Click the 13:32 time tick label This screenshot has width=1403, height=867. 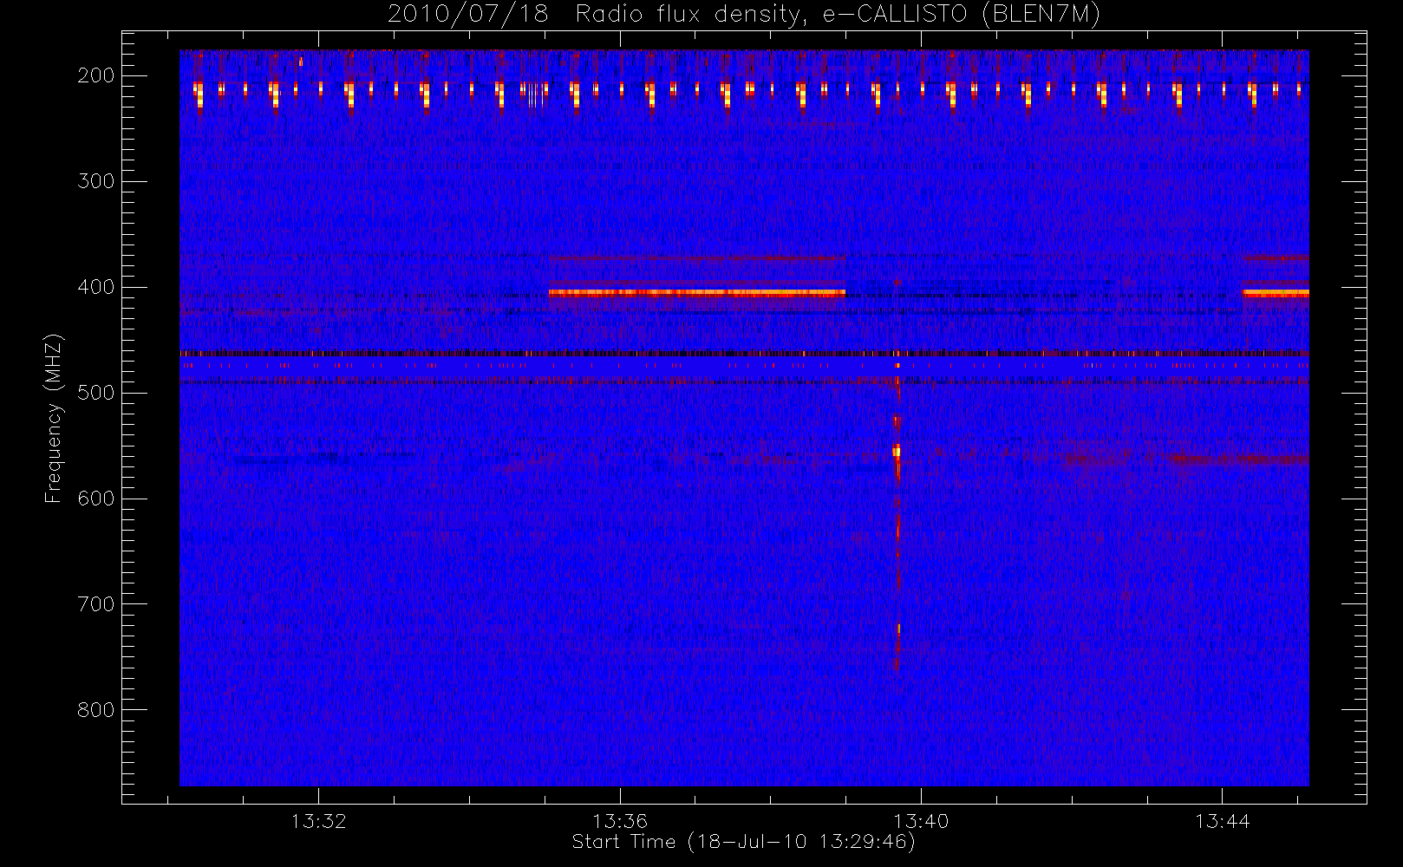318,821
